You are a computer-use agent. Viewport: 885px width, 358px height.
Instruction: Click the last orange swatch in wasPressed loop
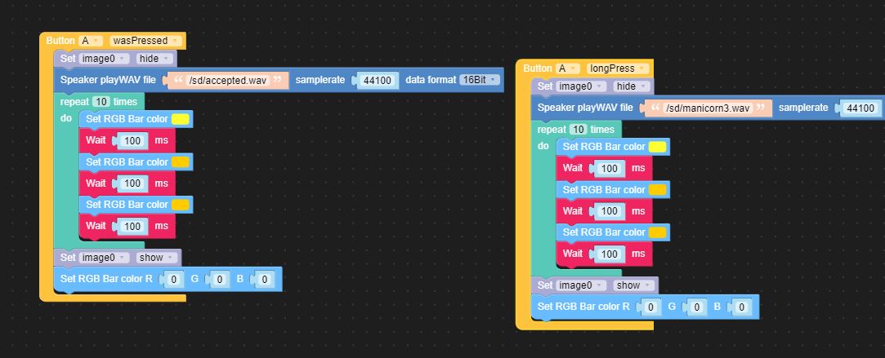181,204
